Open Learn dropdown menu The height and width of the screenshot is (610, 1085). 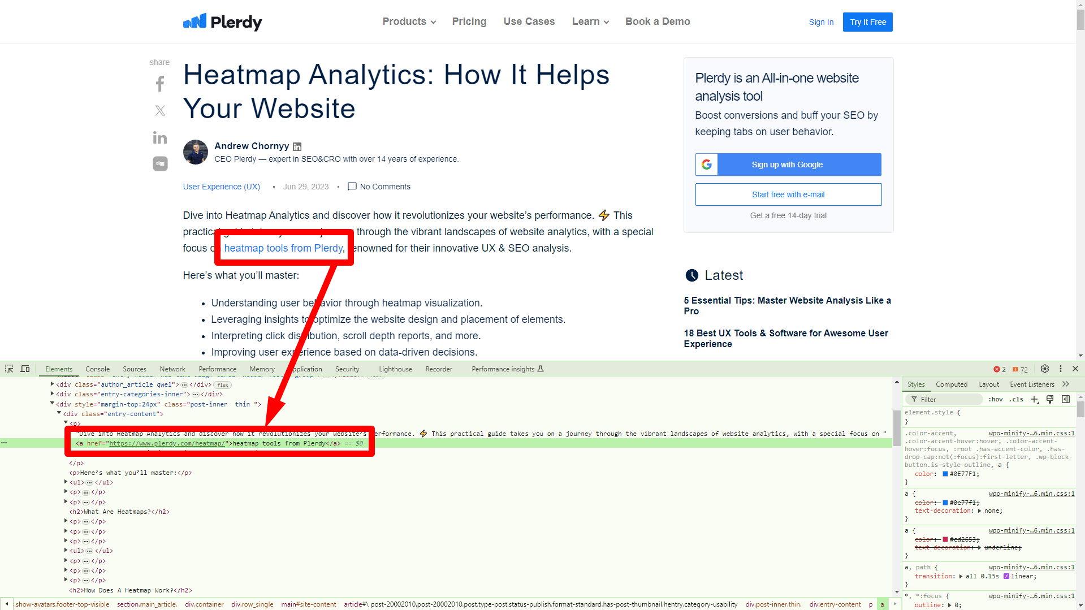(590, 21)
